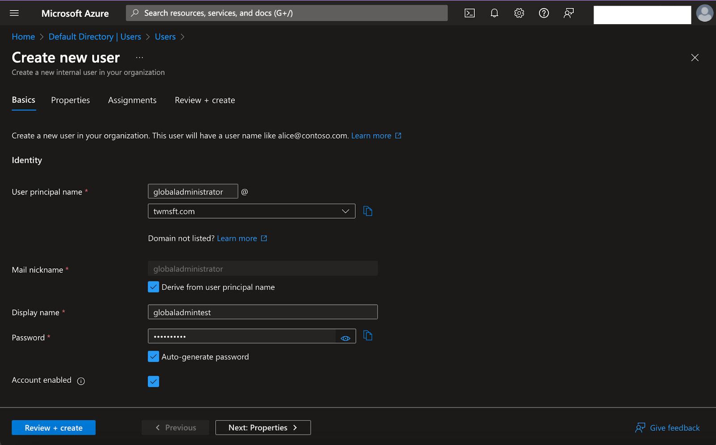This screenshot has width=716, height=445.
Task: Click the Previous button
Action: coord(175,428)
